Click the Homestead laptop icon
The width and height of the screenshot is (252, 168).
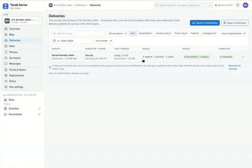[5, 114]
